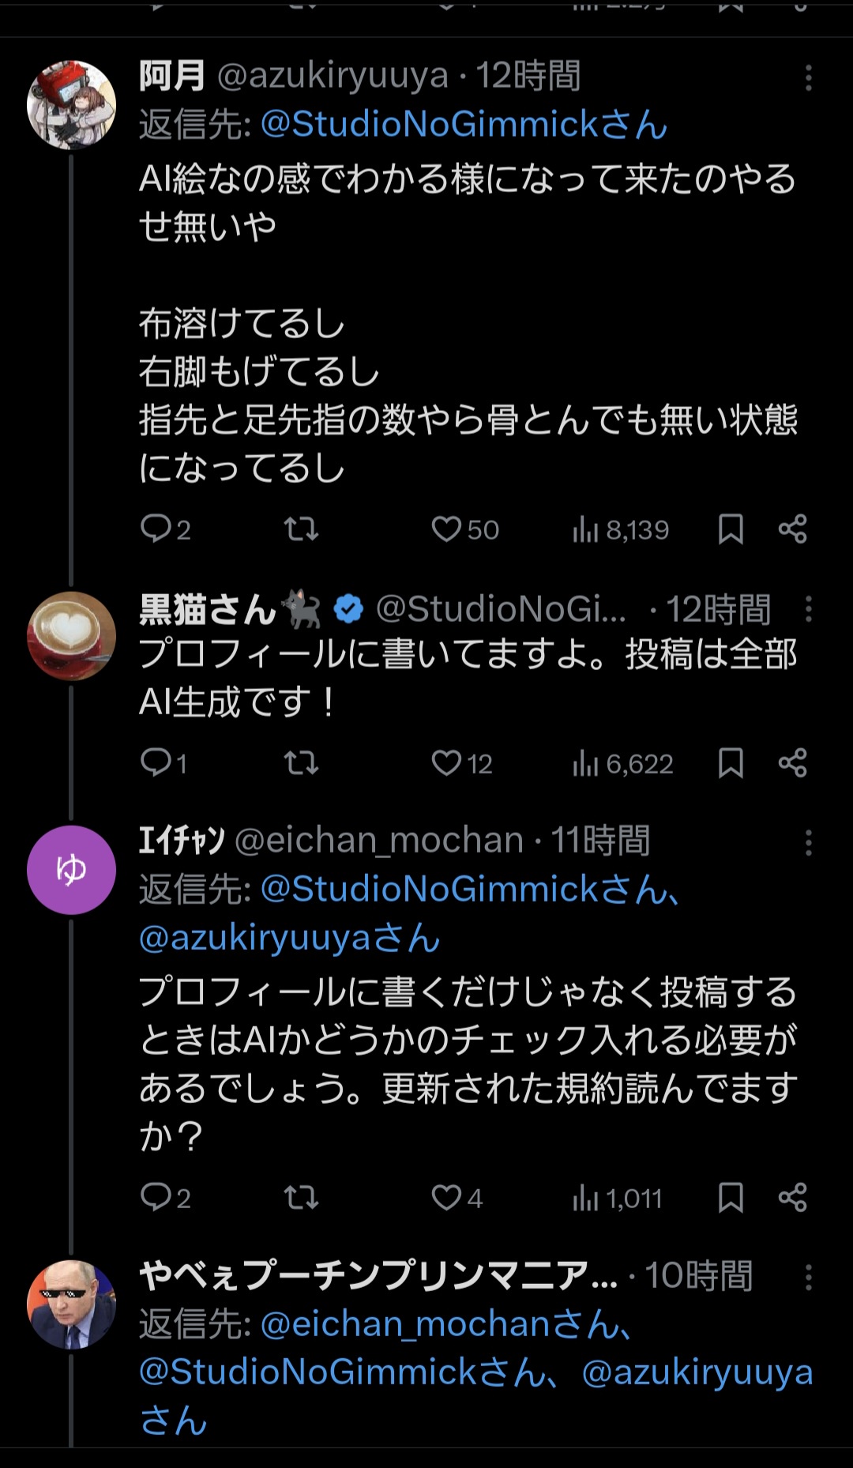Open more options for エイチャン's tweet
Image resolution: width=853 pixels, height=1468 pixels.
click(x=808, y=842)
